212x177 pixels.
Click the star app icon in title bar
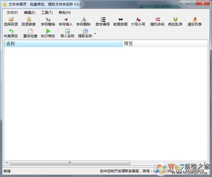click(x=4, y=4)
